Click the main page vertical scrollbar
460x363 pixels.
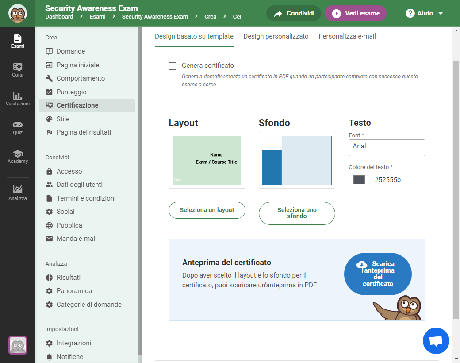[x=456, y=190]
